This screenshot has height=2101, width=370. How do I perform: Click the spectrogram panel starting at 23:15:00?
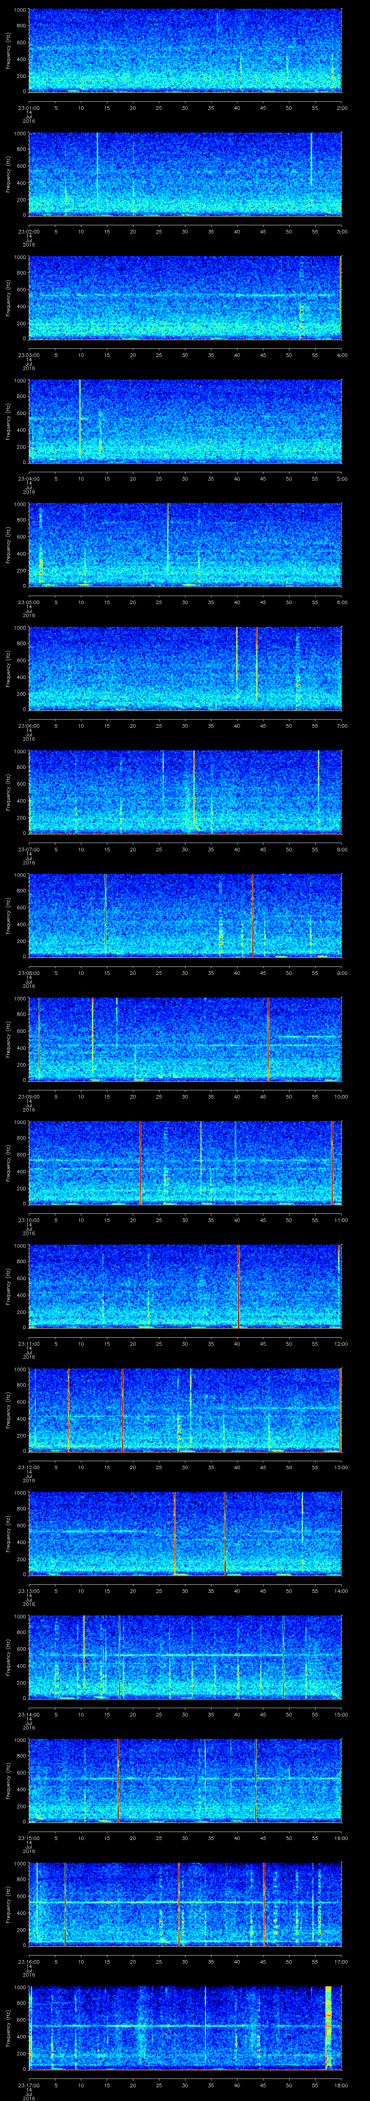pyautogui.click(x=185, y=1781)
